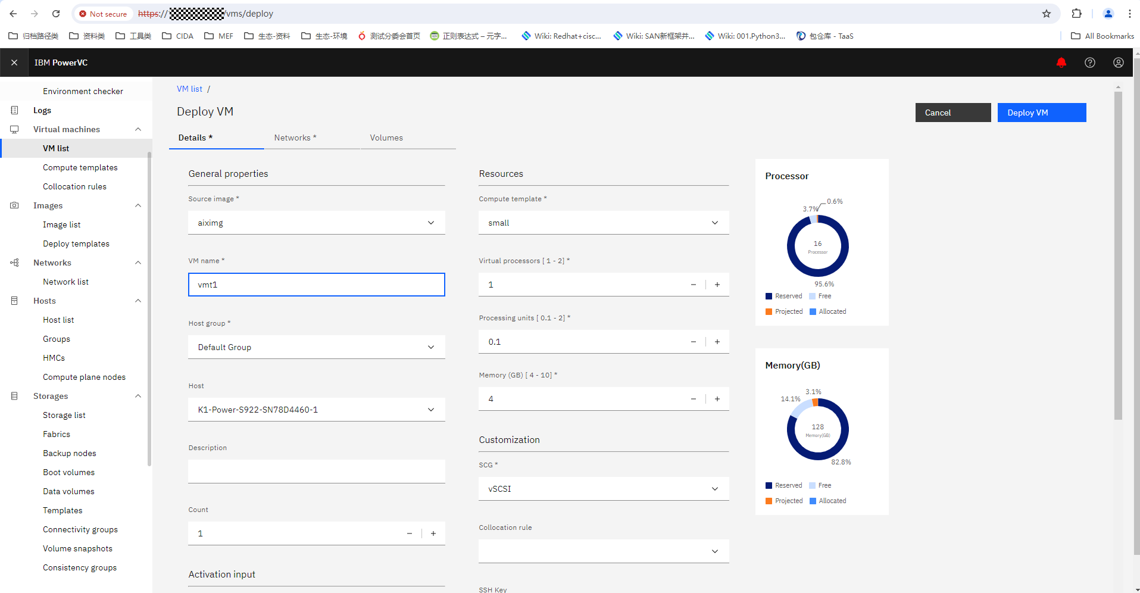The height and width of the screenshot is (593, 1140).
Task: Increase Processing units with plus
Action: 717,342
